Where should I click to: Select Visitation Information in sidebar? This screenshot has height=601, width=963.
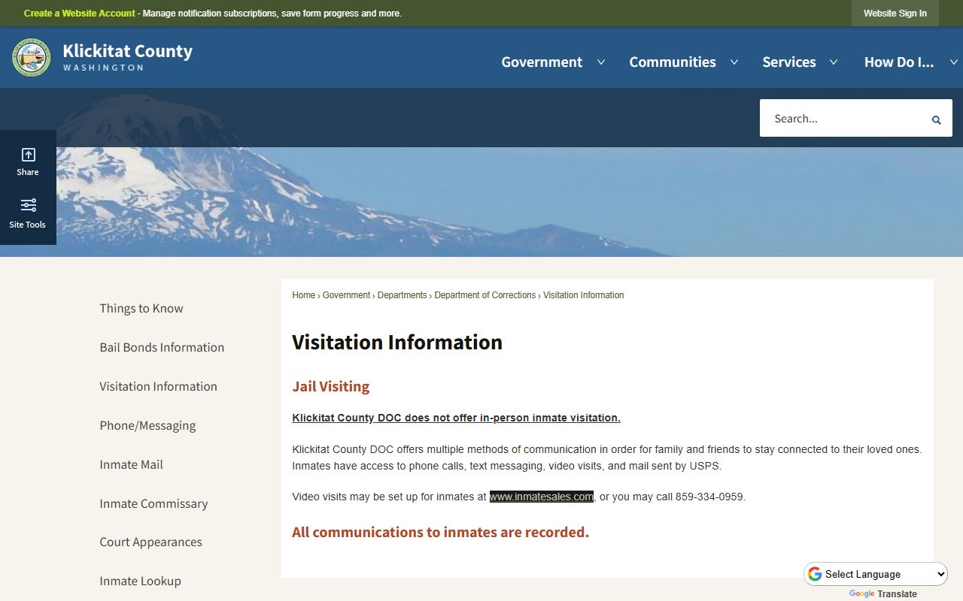(158, 386)
